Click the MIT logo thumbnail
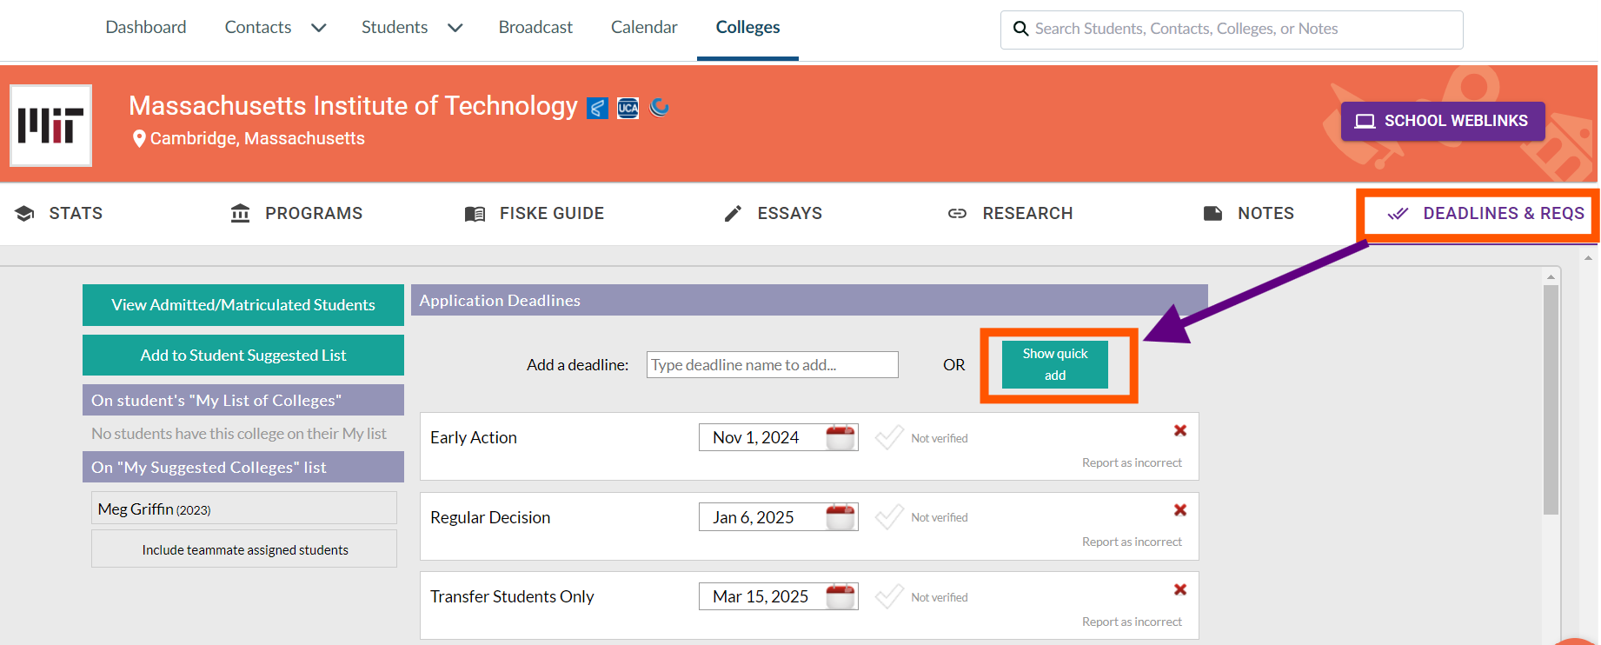The image size is (1601, 645). 50,125
